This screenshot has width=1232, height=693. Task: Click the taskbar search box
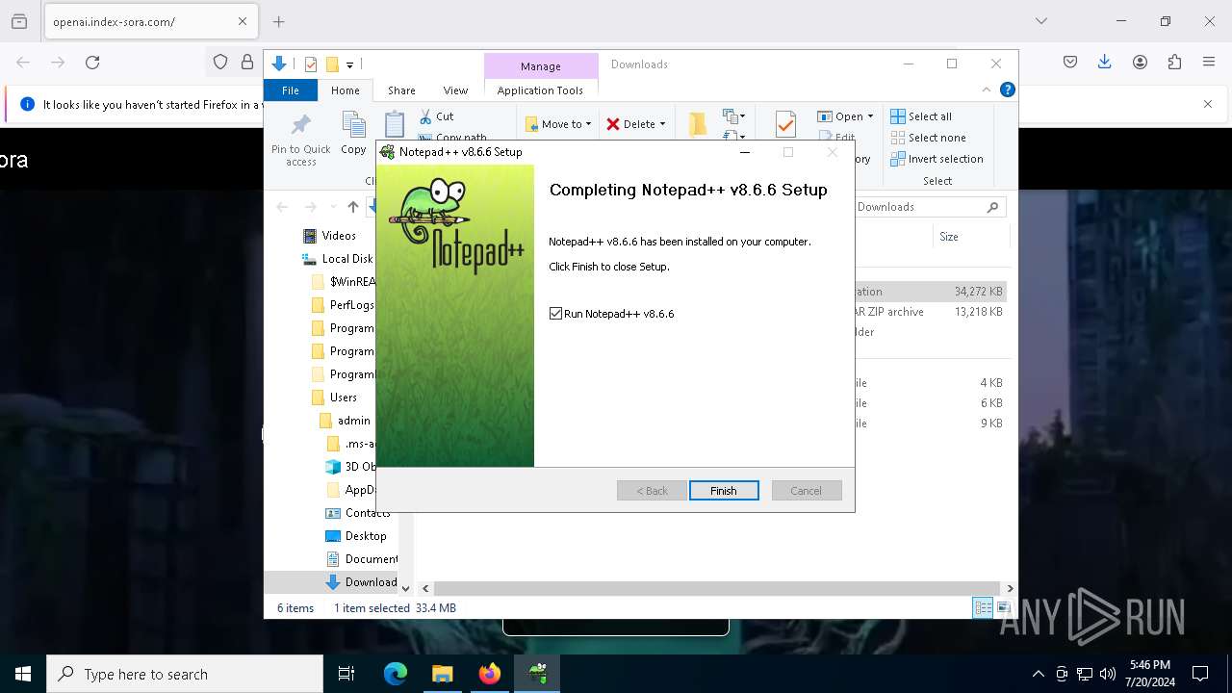[185, 674]
